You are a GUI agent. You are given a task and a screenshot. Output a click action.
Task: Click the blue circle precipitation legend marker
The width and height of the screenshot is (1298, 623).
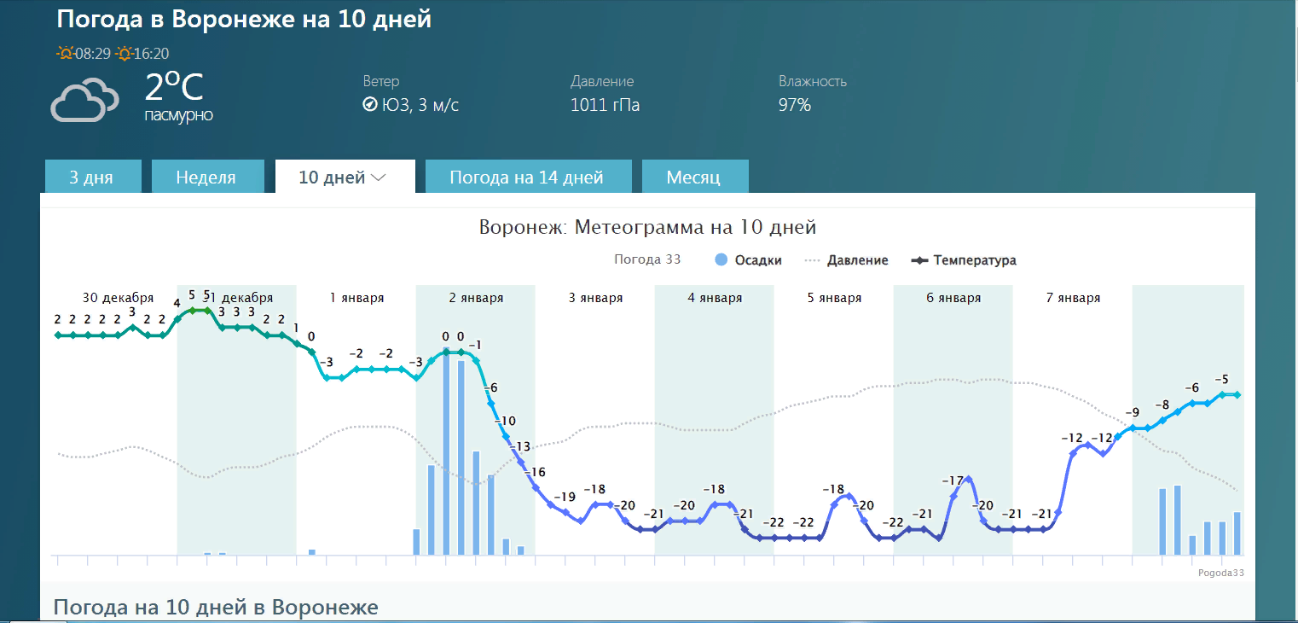point(721,260)
